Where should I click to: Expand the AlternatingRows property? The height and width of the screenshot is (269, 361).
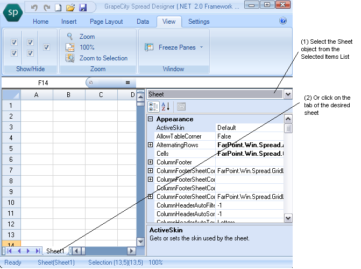[x=150, y=145]
